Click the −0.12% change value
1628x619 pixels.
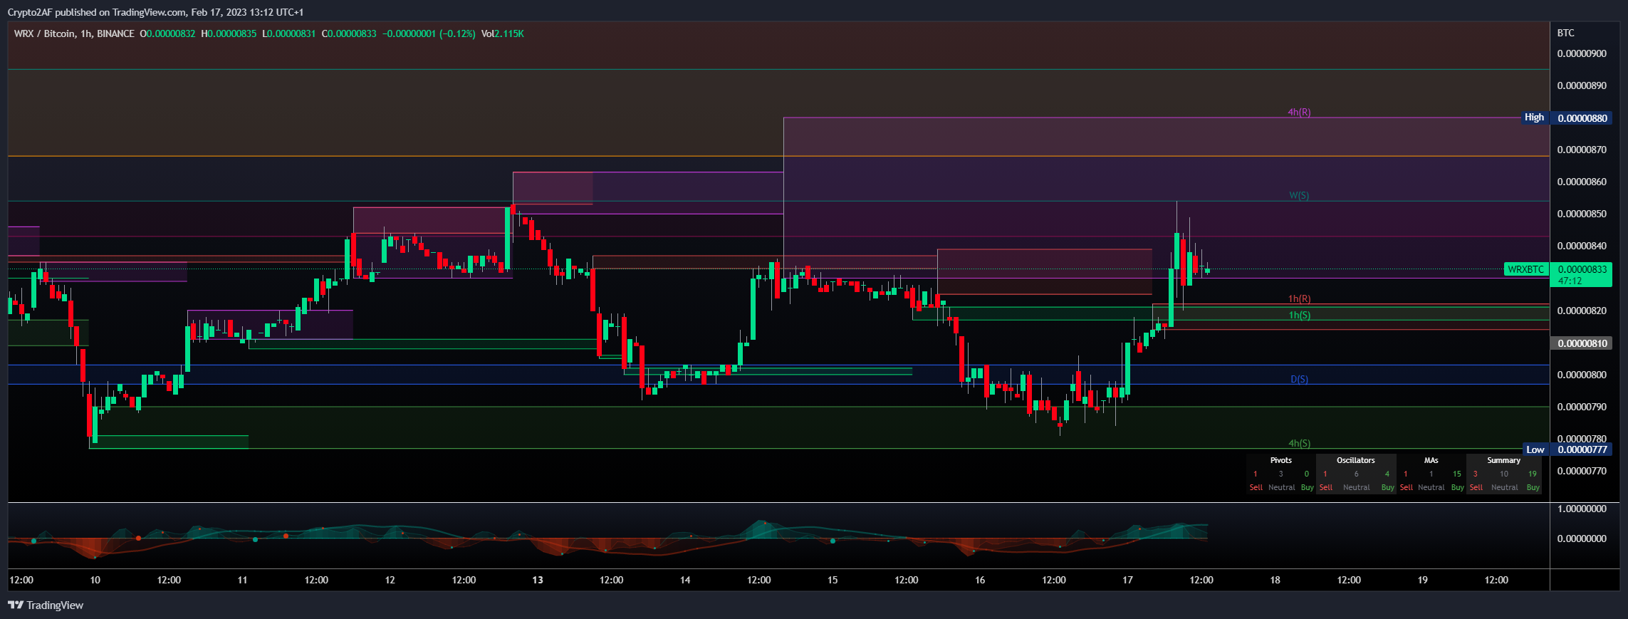(457, 33)
